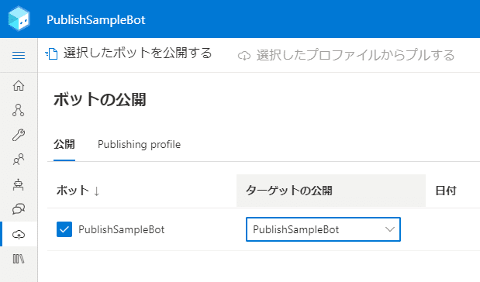The width and height of the screenshot is (480, 282).
Task: Click the 日付 column header
Action: coord(446,191)
